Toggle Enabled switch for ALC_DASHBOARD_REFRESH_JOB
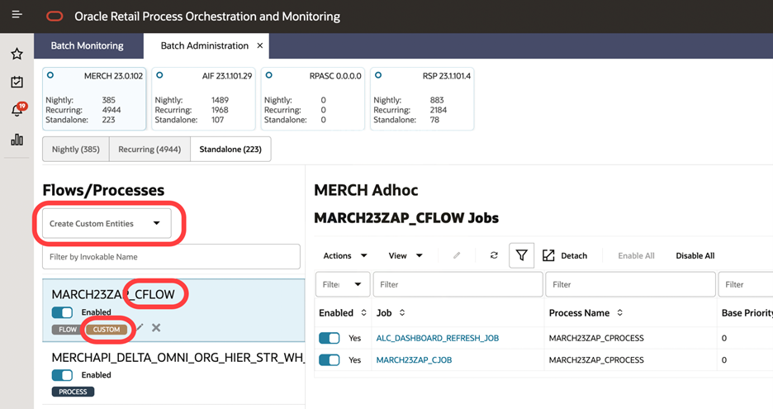The width and height of the screenshot is (773, 409). pos(330,338)
